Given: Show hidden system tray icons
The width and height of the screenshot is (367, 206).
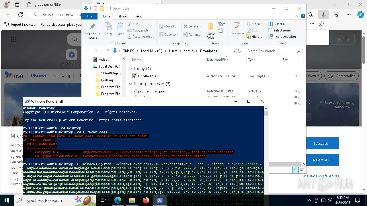Looking at the screenshot, I should pos(309,200).
